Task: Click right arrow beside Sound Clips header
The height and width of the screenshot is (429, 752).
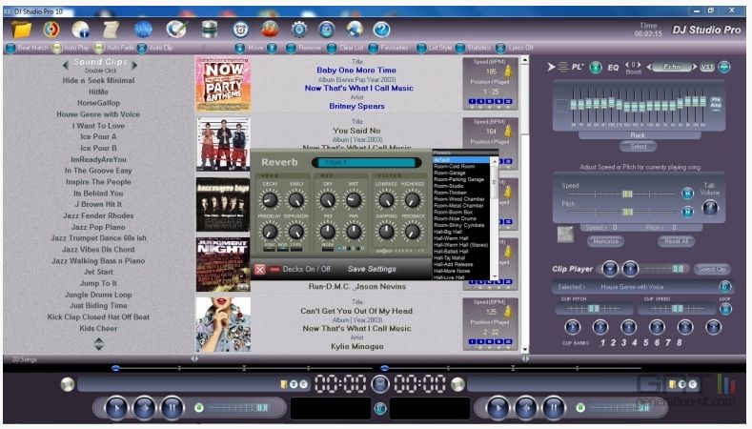Action: pos(134,65)
